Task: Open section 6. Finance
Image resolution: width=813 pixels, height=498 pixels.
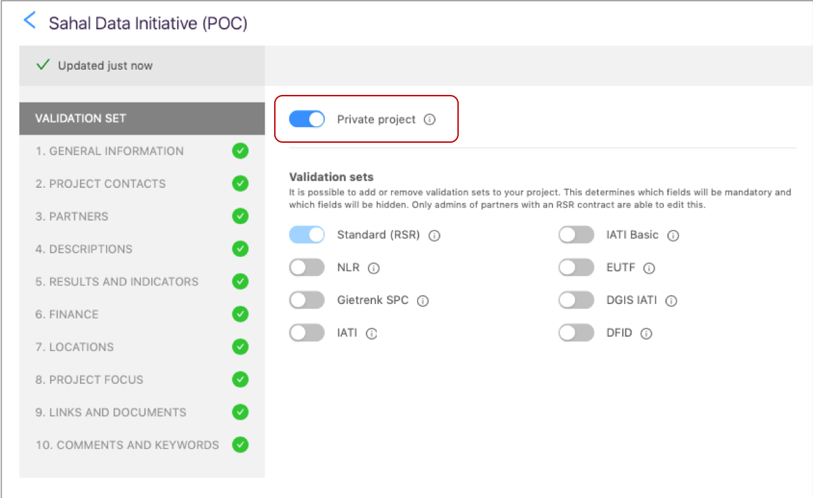Action: point(142,314)
